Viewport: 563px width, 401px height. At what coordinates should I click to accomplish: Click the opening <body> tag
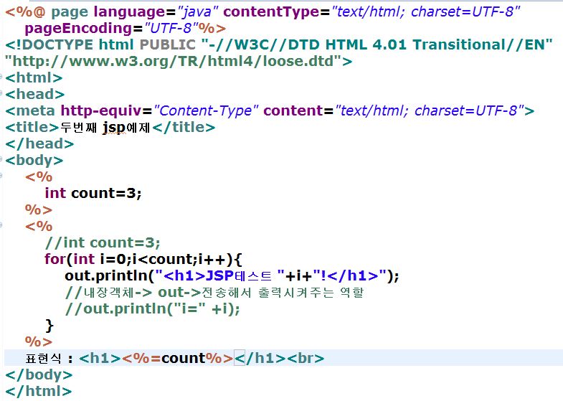click(34, 161)
